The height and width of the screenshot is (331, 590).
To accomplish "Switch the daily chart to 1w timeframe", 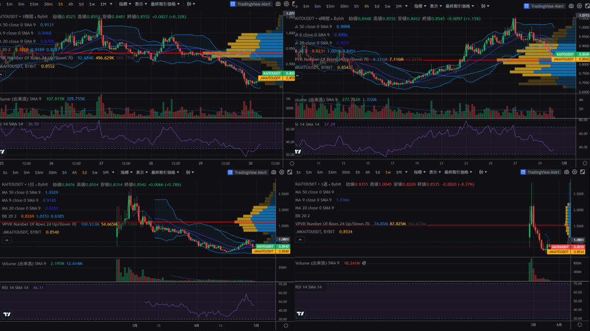I will click(x=95, y=172).
